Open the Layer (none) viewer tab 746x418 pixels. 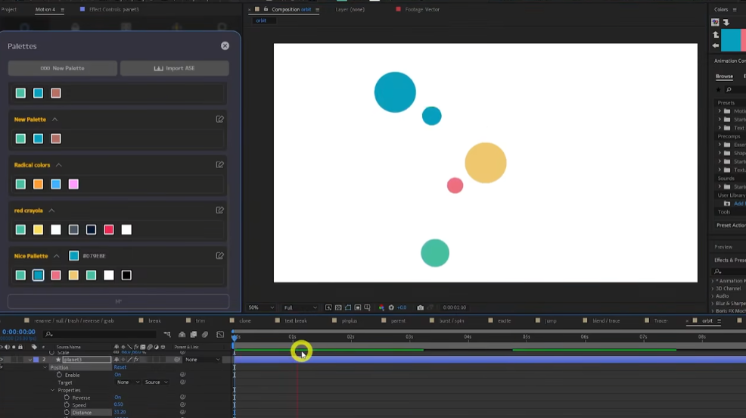350,10
